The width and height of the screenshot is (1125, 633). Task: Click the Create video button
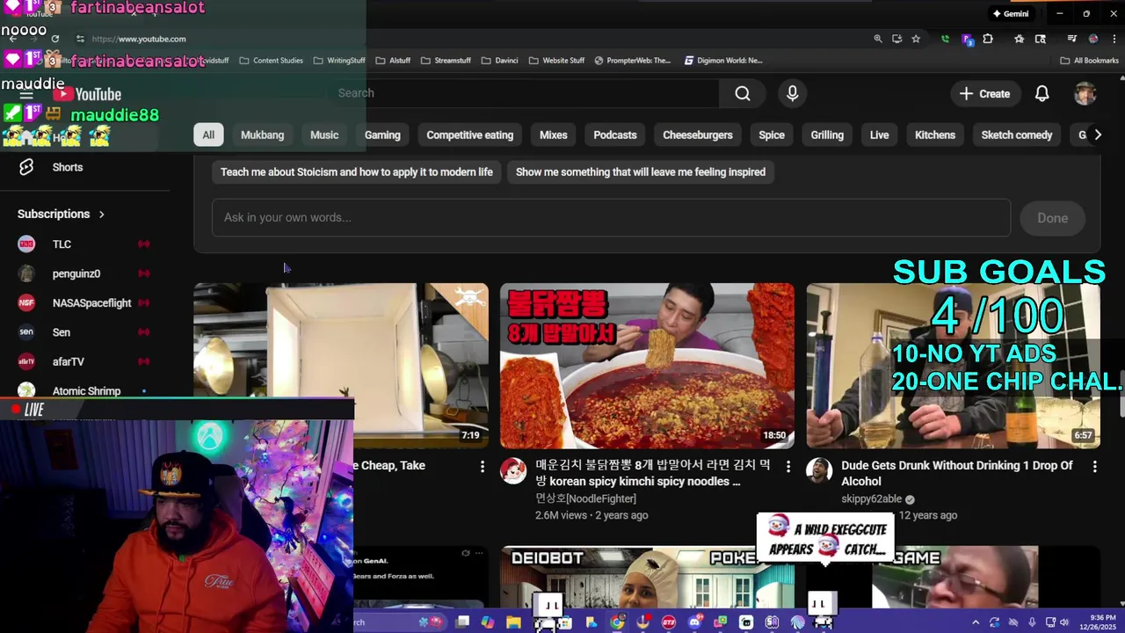pyautogui.click(x=984, y=94)
